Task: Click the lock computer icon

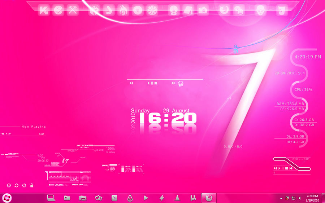Action: 32,185
